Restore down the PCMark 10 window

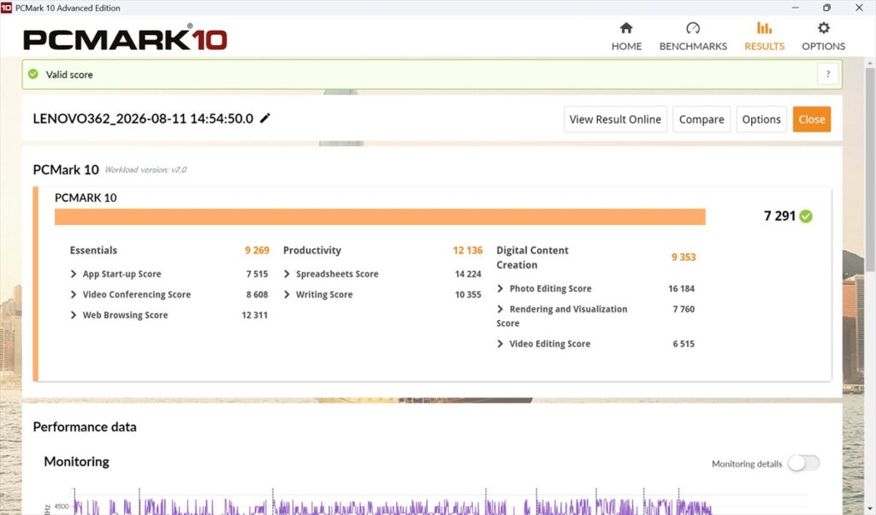(827, 8)
